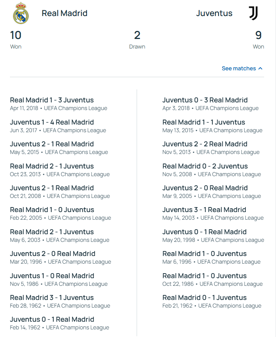Viewport: 276px width, 337px height.
Task: Open Juventus 0 - 3 Real Madrid match
Action: 205,100
